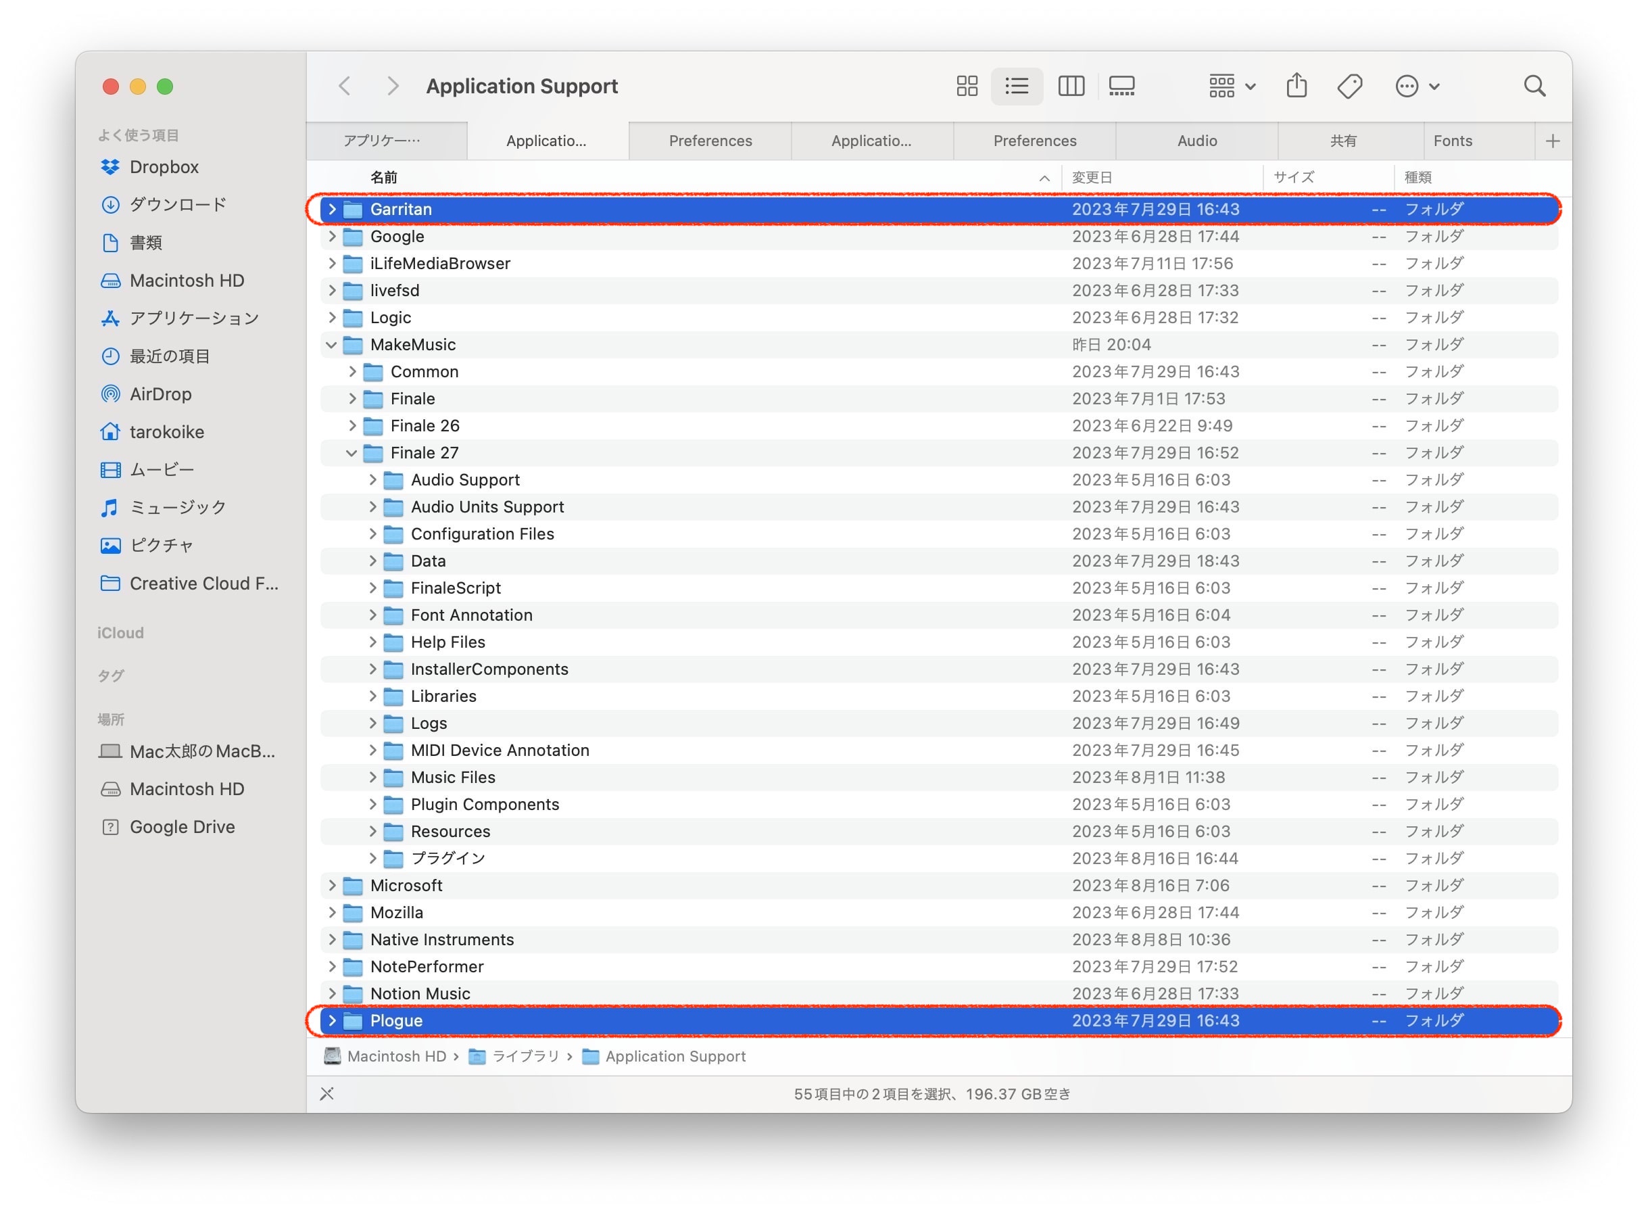Expand the Music Files folder
Screen dimensions: 1648x1213
click(372, 778)
